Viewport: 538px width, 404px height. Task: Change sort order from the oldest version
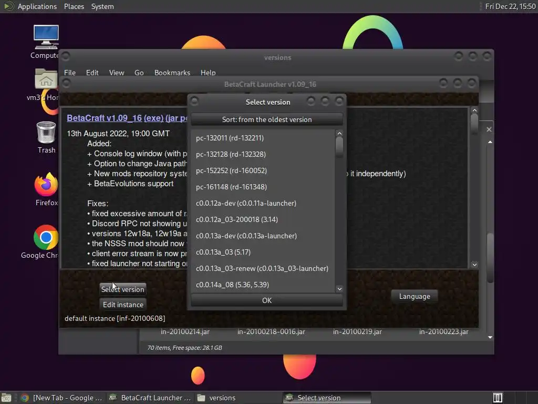point(266,119)
